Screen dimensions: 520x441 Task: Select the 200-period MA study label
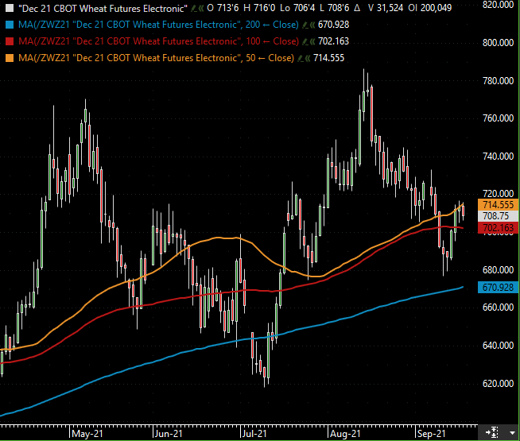pos(158,25)
